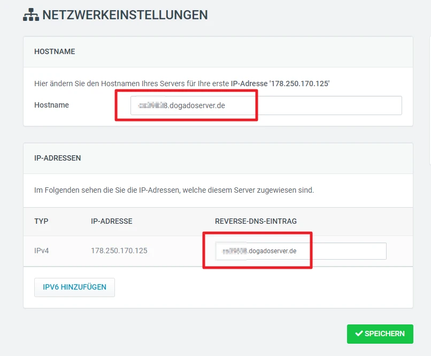This screenshot has width=431, height=356.
Task: Click the TYP column header
Action: click(41, 221)
